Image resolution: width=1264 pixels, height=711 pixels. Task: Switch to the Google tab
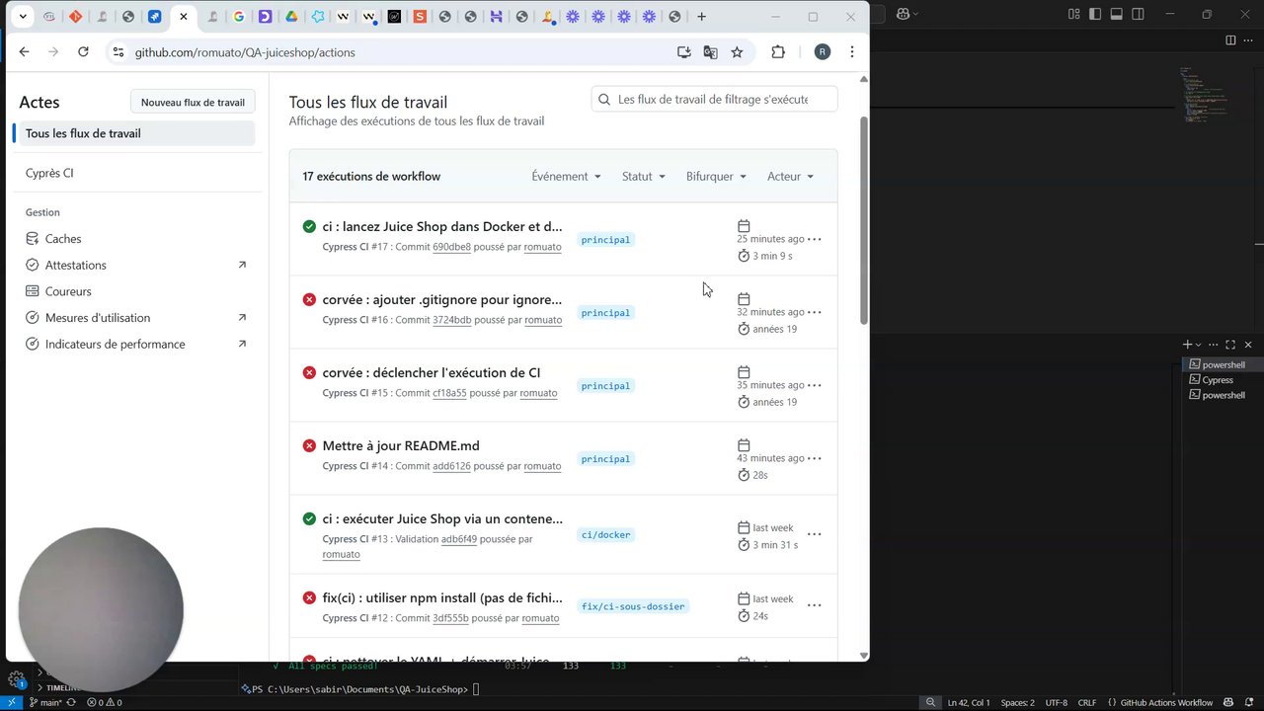(x=239, y=17)
